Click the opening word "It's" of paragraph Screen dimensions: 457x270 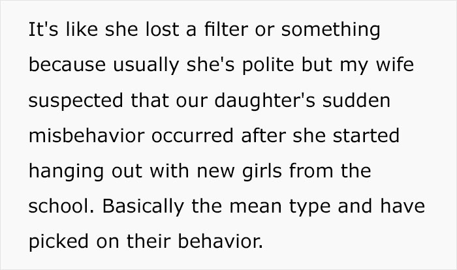tap(42, 31)
